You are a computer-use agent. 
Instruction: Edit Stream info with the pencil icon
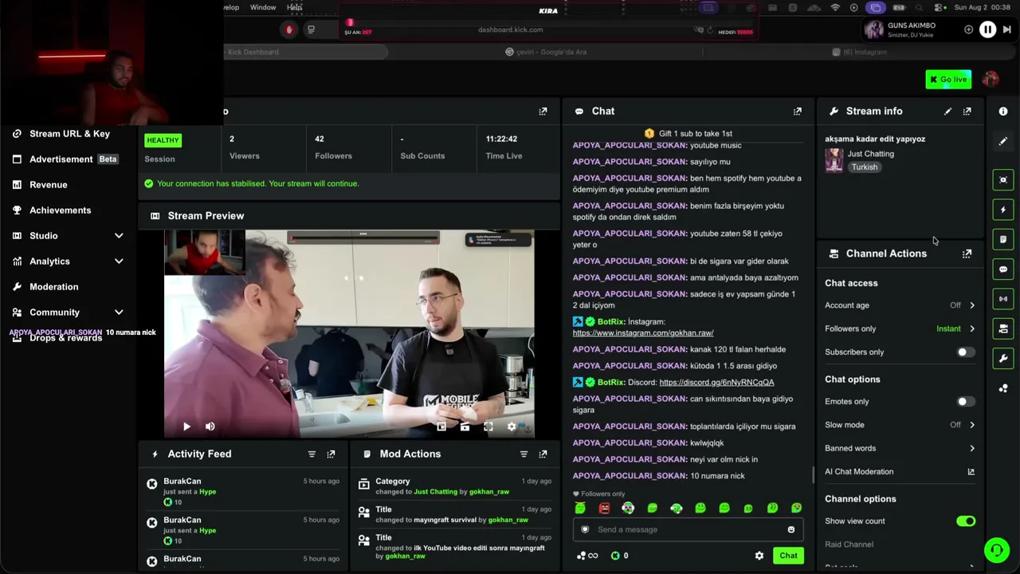pos(947,112)
